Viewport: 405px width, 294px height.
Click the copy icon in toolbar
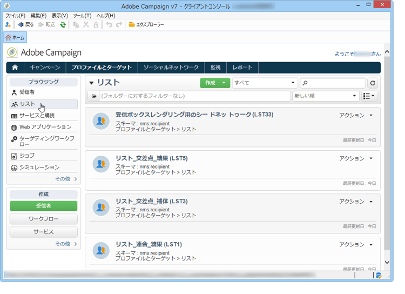click(x=76, y=24)
